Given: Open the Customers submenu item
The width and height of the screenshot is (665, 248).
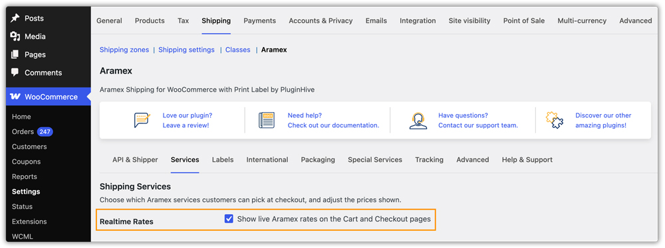Looking at the screenshot, I should [29, 147].
